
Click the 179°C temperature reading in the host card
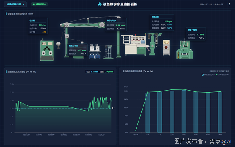coord(163,28)
